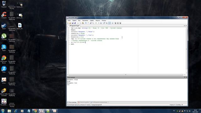Click the PascalABC taskbar button
Image resolution: width=201 pixels, height=113 pixels.
pyautogui.click(x=42, y=111)
